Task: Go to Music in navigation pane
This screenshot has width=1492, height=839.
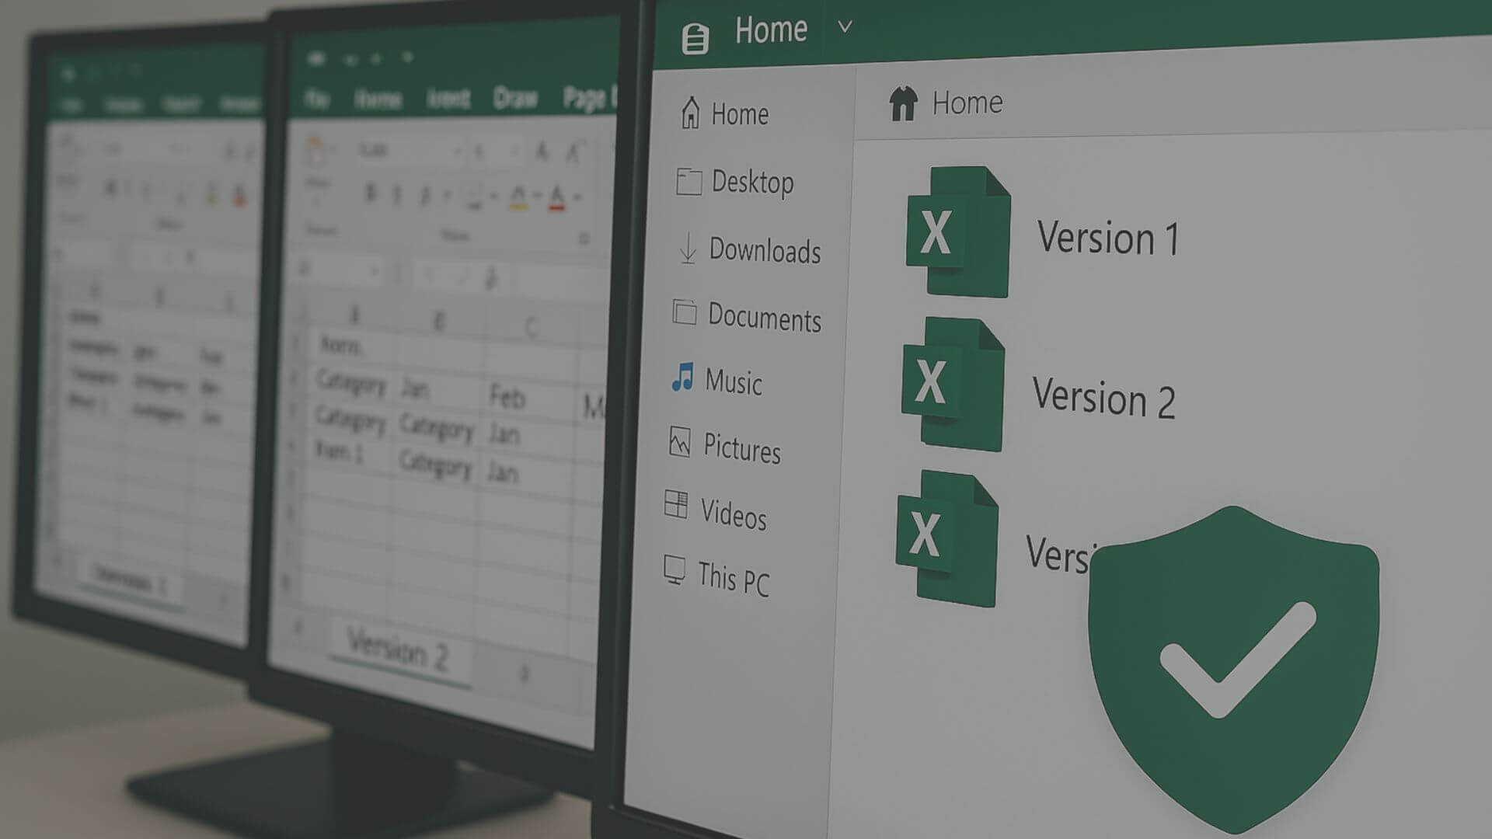Action: coord(734,382)
